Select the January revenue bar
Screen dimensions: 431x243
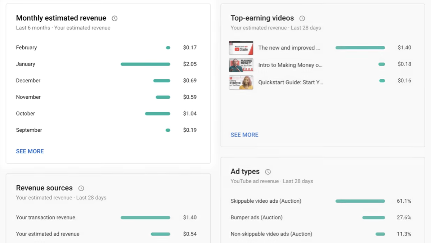point(145,64)
